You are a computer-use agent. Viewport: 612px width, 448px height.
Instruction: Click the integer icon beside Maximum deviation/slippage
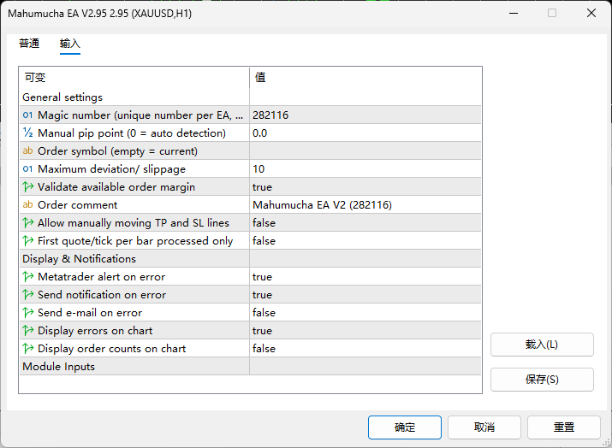(x=27, y=168)
